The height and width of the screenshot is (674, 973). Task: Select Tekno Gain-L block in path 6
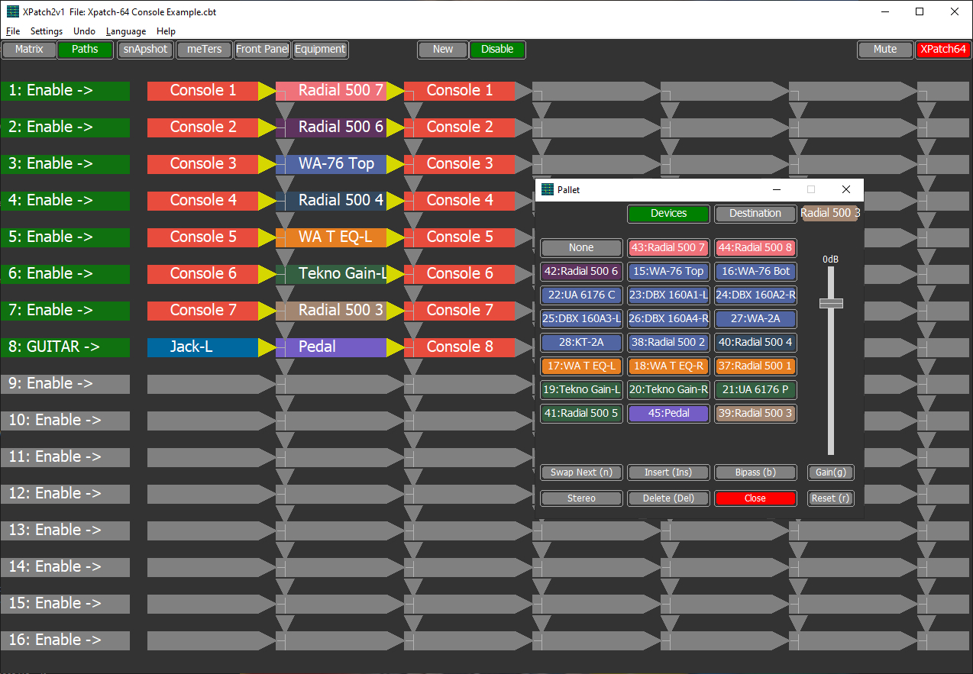point(331,274)
